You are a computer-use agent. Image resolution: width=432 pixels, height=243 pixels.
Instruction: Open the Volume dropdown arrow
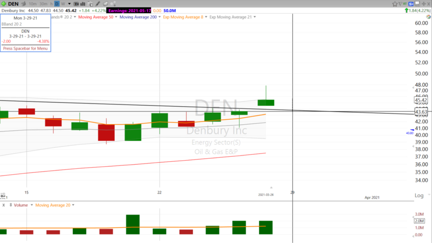[x=31, y=205]
